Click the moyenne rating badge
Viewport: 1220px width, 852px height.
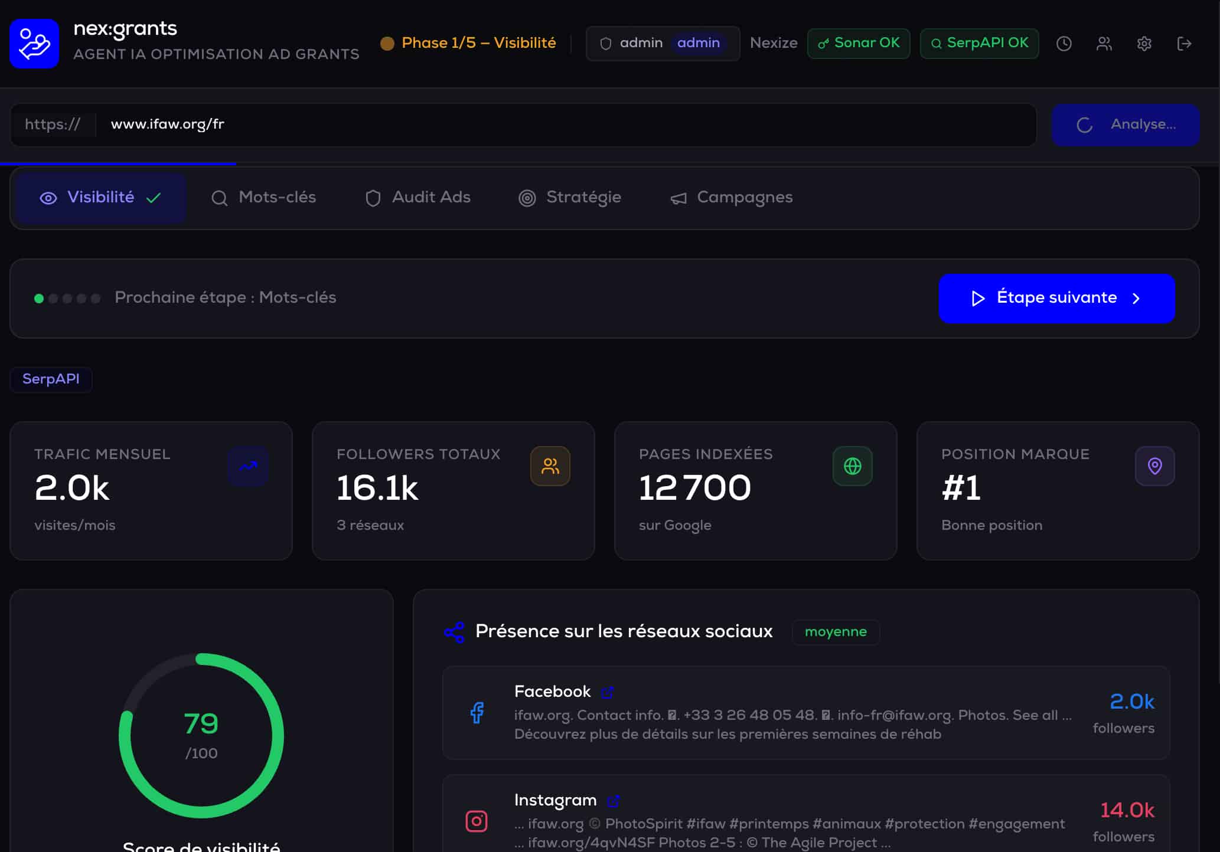pos(836,633)
